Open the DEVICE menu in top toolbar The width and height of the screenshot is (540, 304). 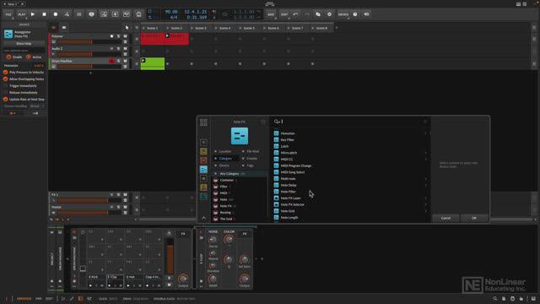pos(343,14)
